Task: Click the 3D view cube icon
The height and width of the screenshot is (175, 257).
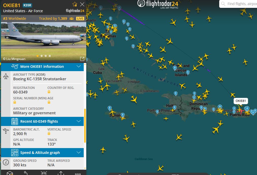Action: (x=10, y=173)
